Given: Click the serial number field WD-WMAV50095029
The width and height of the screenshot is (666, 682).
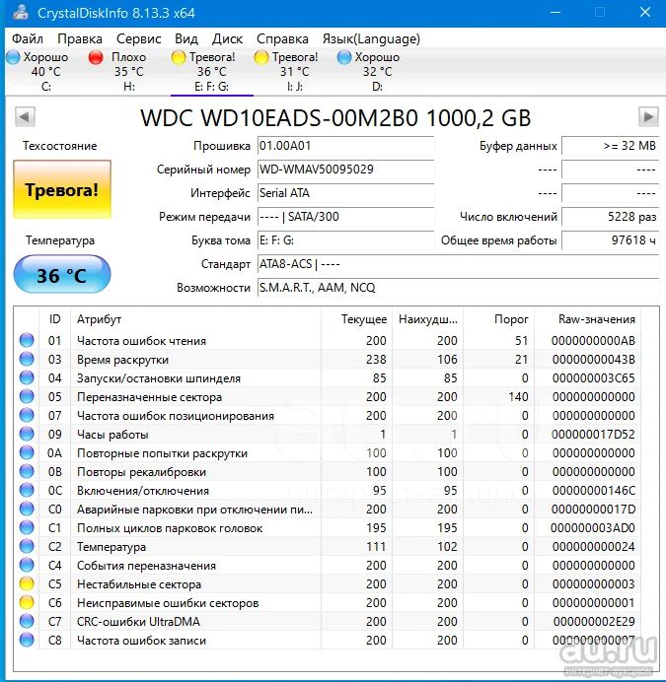Looking at the screenshot, I should coord(345,170).
